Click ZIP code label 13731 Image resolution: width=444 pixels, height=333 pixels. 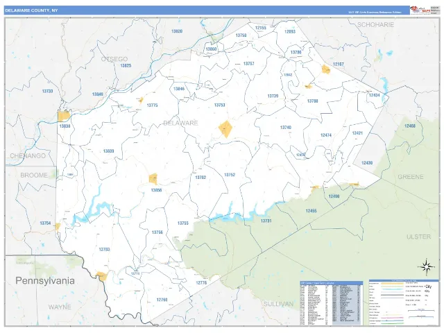(266, 221)
